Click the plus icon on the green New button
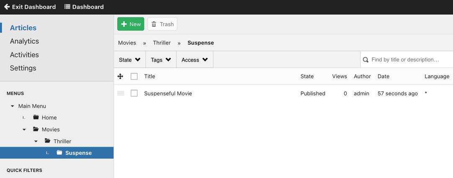Image resolution: width=453 pixels, height=178 pixels. [x=124, y=24]
